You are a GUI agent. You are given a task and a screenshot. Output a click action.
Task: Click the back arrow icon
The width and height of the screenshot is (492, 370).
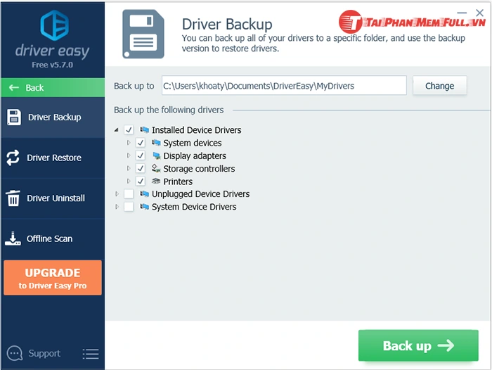[x=14, y=88]
